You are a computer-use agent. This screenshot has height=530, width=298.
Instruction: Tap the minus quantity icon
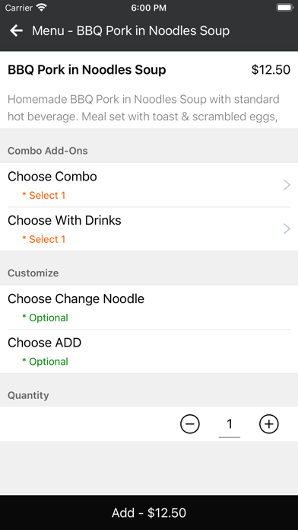pos(190,424)
